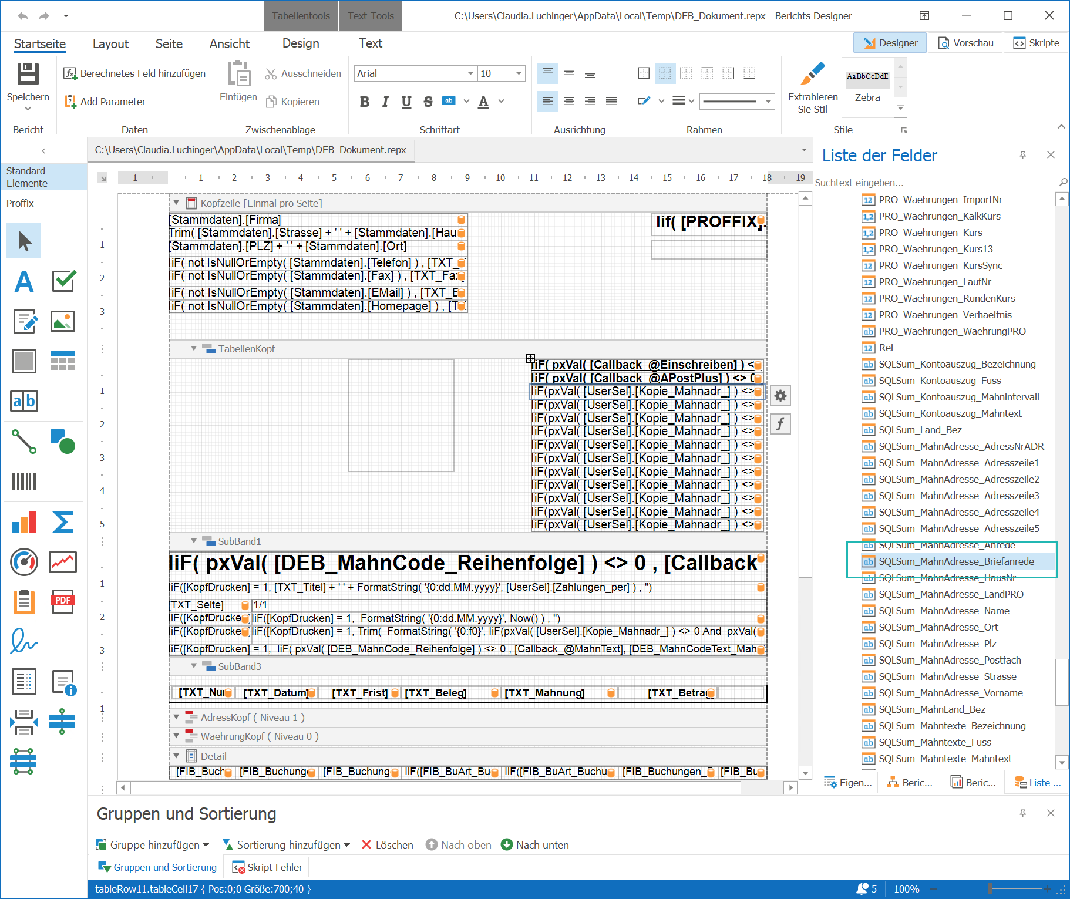Toggle italic formatting
The height and width of the screenshot is (899, 1070).
click(385, 102)
